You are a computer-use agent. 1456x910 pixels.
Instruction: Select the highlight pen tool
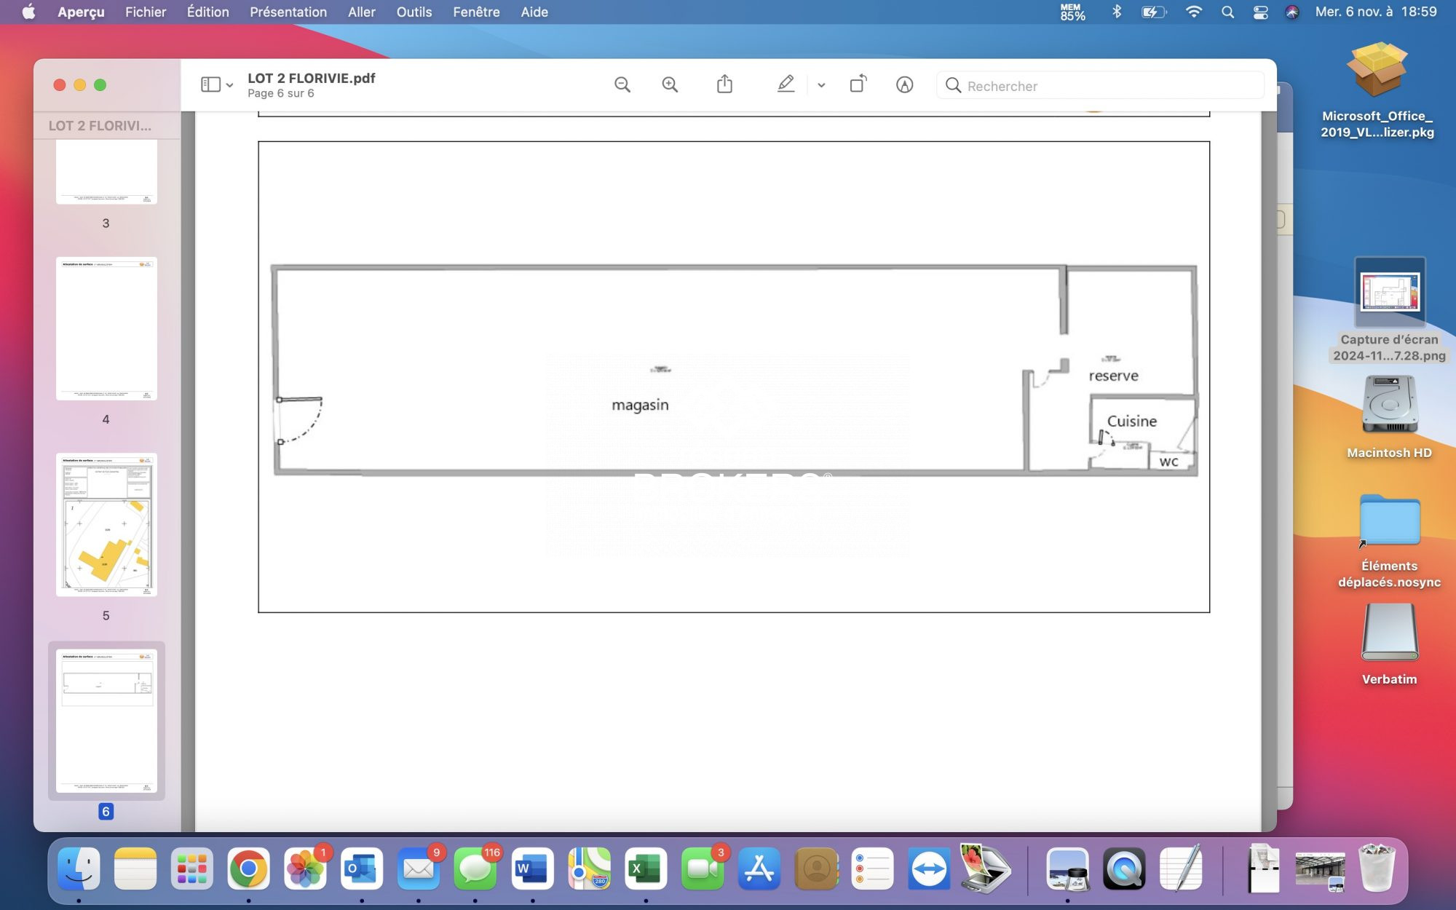pyautogui.click(x=786, y=85)
